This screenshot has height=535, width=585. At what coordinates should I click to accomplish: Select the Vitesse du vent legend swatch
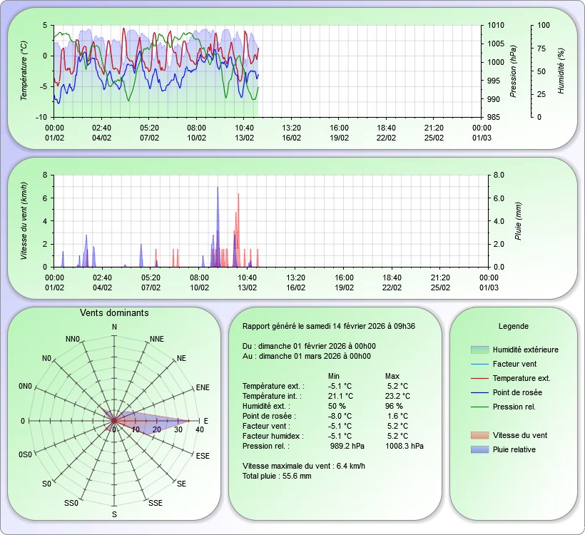click(479, 435)
